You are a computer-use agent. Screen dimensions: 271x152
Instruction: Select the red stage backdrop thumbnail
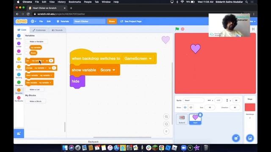[x=250, y=107]
